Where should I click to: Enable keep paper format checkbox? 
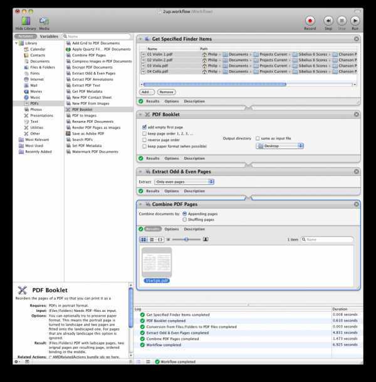144,146
